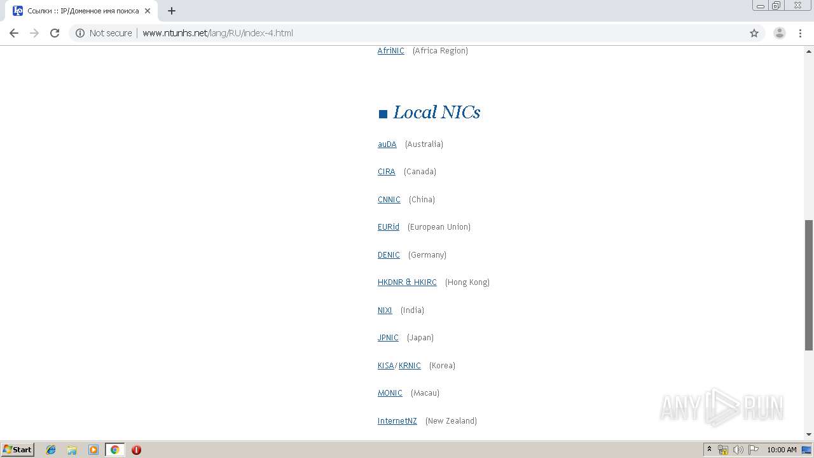This screenshot has width=814, height=458.
Task: View site info for Not secure
Action: [x=103, y=33]
